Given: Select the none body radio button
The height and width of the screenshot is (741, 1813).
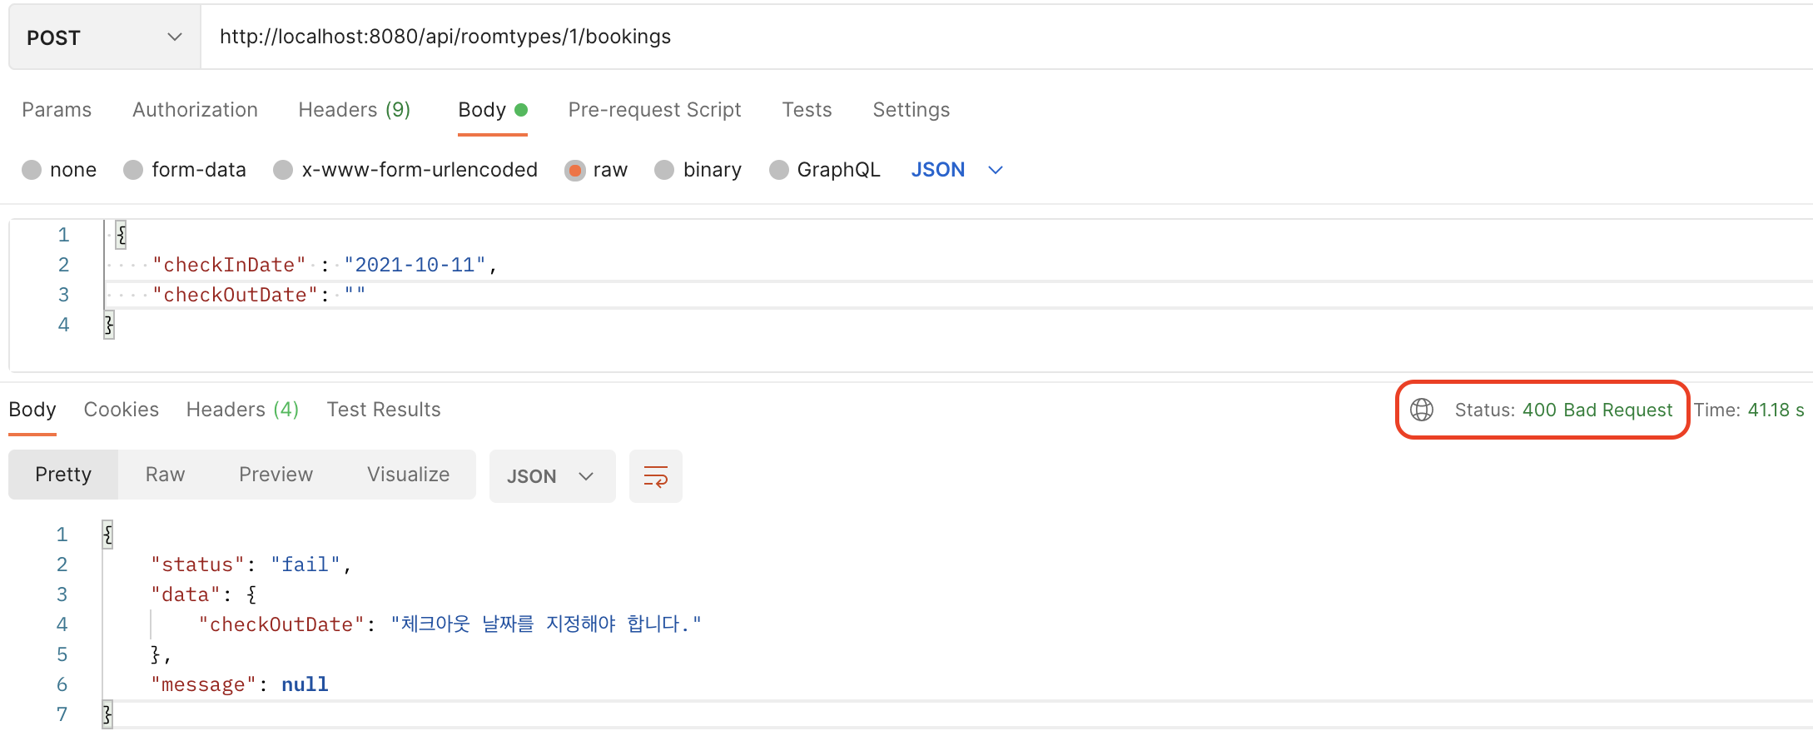Looking at the screenshot, I should coord(32,170).
